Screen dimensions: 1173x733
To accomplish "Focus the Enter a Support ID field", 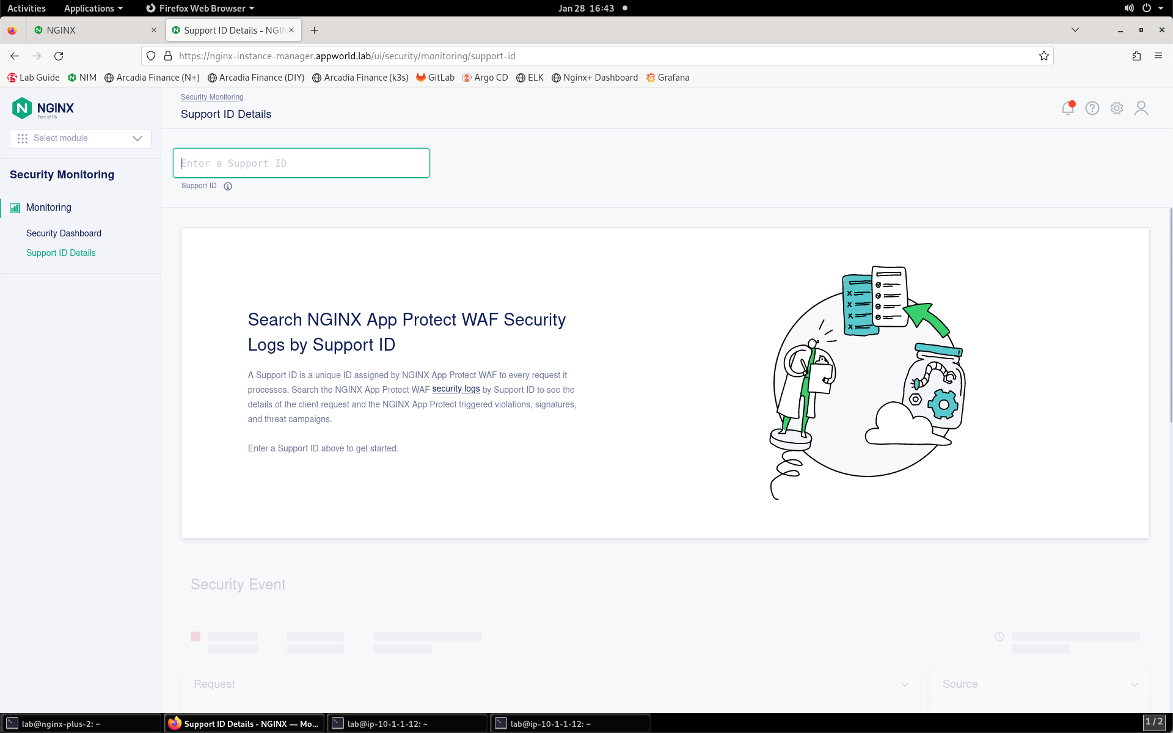I will click(301, 163).
